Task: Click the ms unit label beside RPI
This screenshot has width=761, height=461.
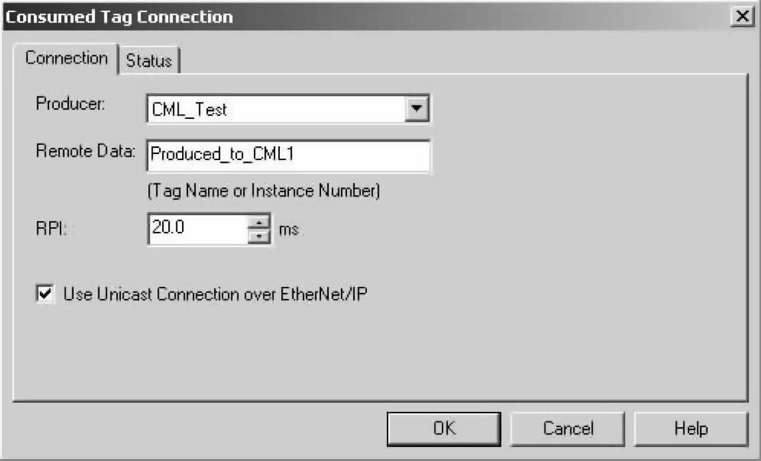Action: (288, 229)
